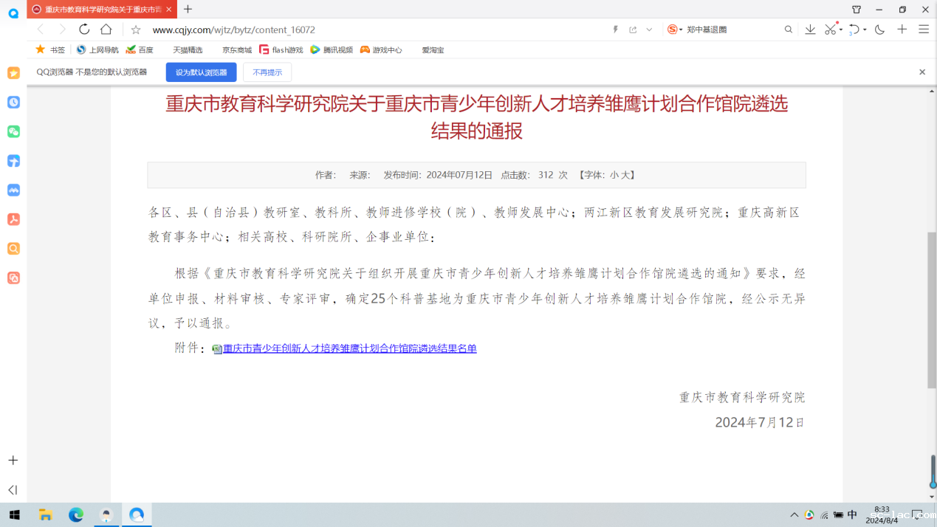
Task: Open the PDF reader sidebar icon
Action: (13, 219)
